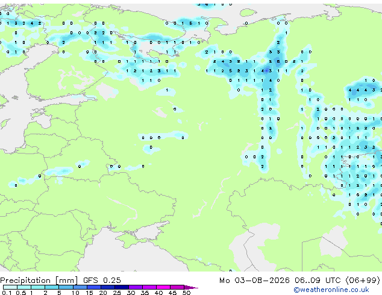This screenshot has width=382, height=295.
Task: Click the 5–10 mm legend swatch
Action: click(x=66, y=287)
